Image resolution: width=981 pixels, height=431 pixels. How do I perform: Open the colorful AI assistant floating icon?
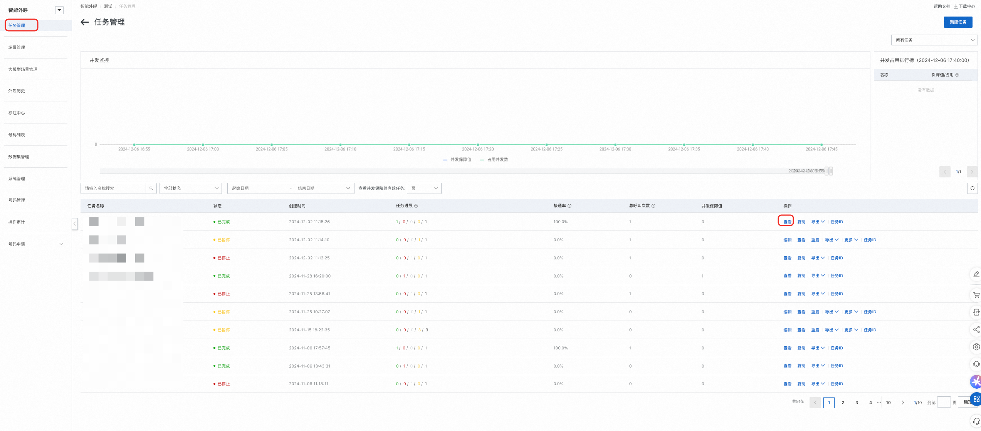(976, 381)
